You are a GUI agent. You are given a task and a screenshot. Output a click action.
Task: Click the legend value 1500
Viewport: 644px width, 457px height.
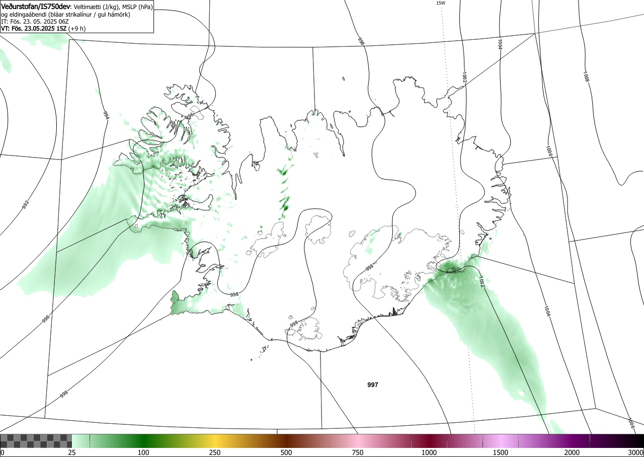501,452
